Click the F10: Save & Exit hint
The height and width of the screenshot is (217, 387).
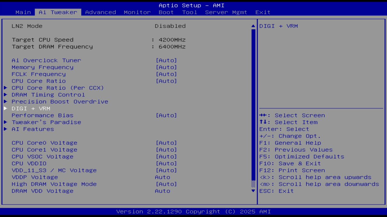(x=290, y=164)
